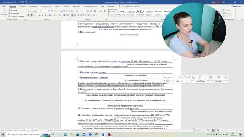
Task: Align text right in ribbon paragraph group
Action: click(79, 15)
